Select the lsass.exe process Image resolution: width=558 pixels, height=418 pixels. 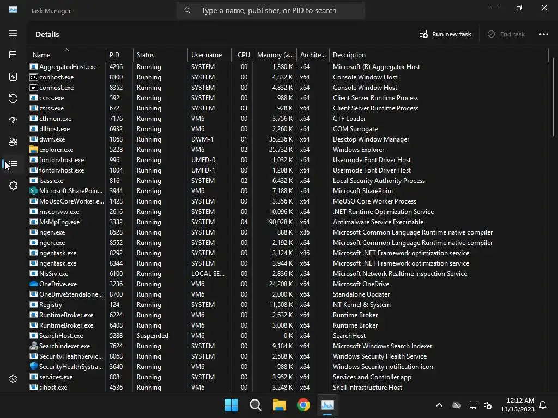[288, 181]
